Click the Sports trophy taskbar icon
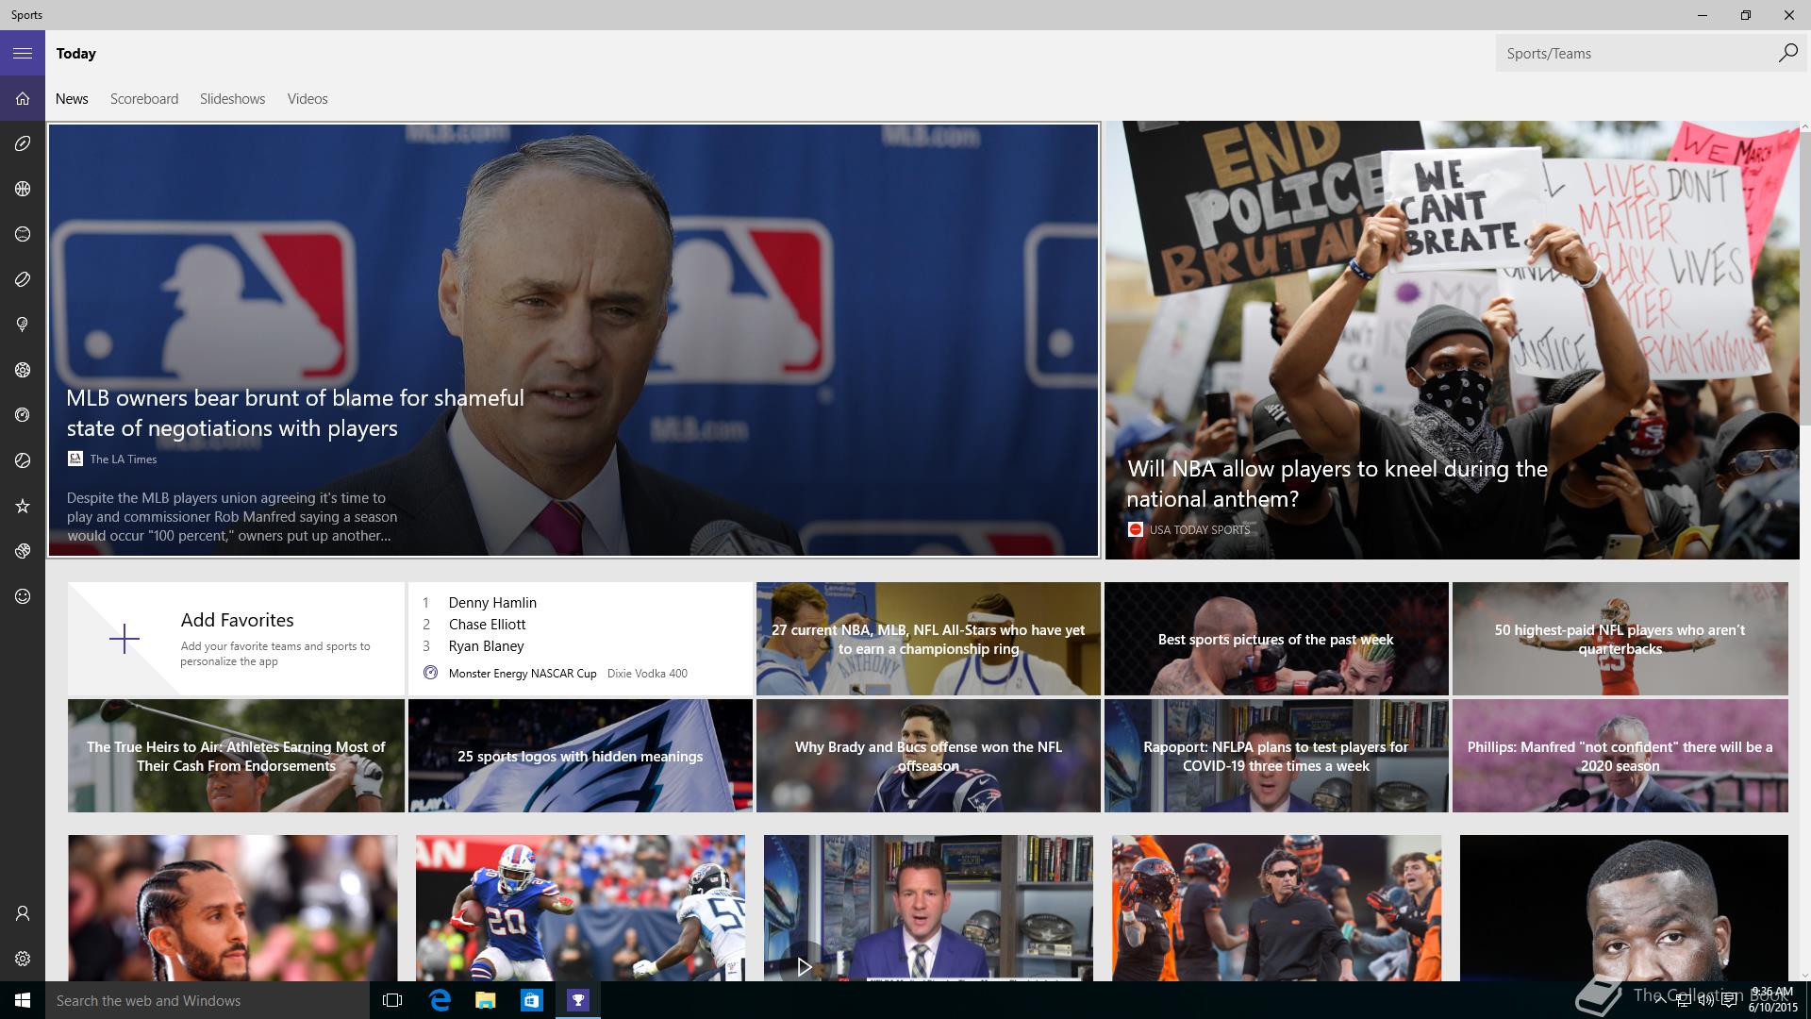The height and width of the screenshot is (1019, 1811). [577, 1000]
